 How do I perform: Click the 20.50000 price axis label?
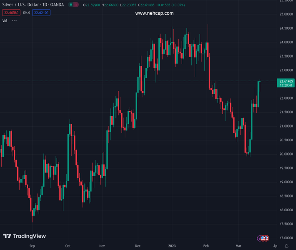click(x=286, y=140)
